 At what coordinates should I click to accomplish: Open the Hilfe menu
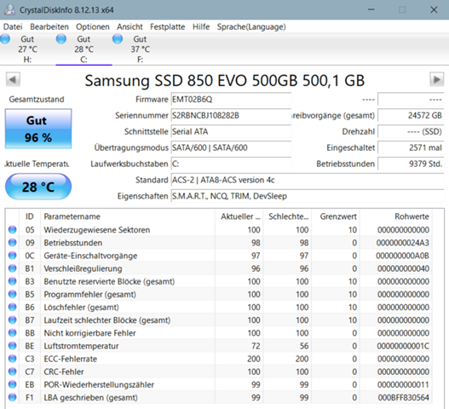click(x=201, y=27)
